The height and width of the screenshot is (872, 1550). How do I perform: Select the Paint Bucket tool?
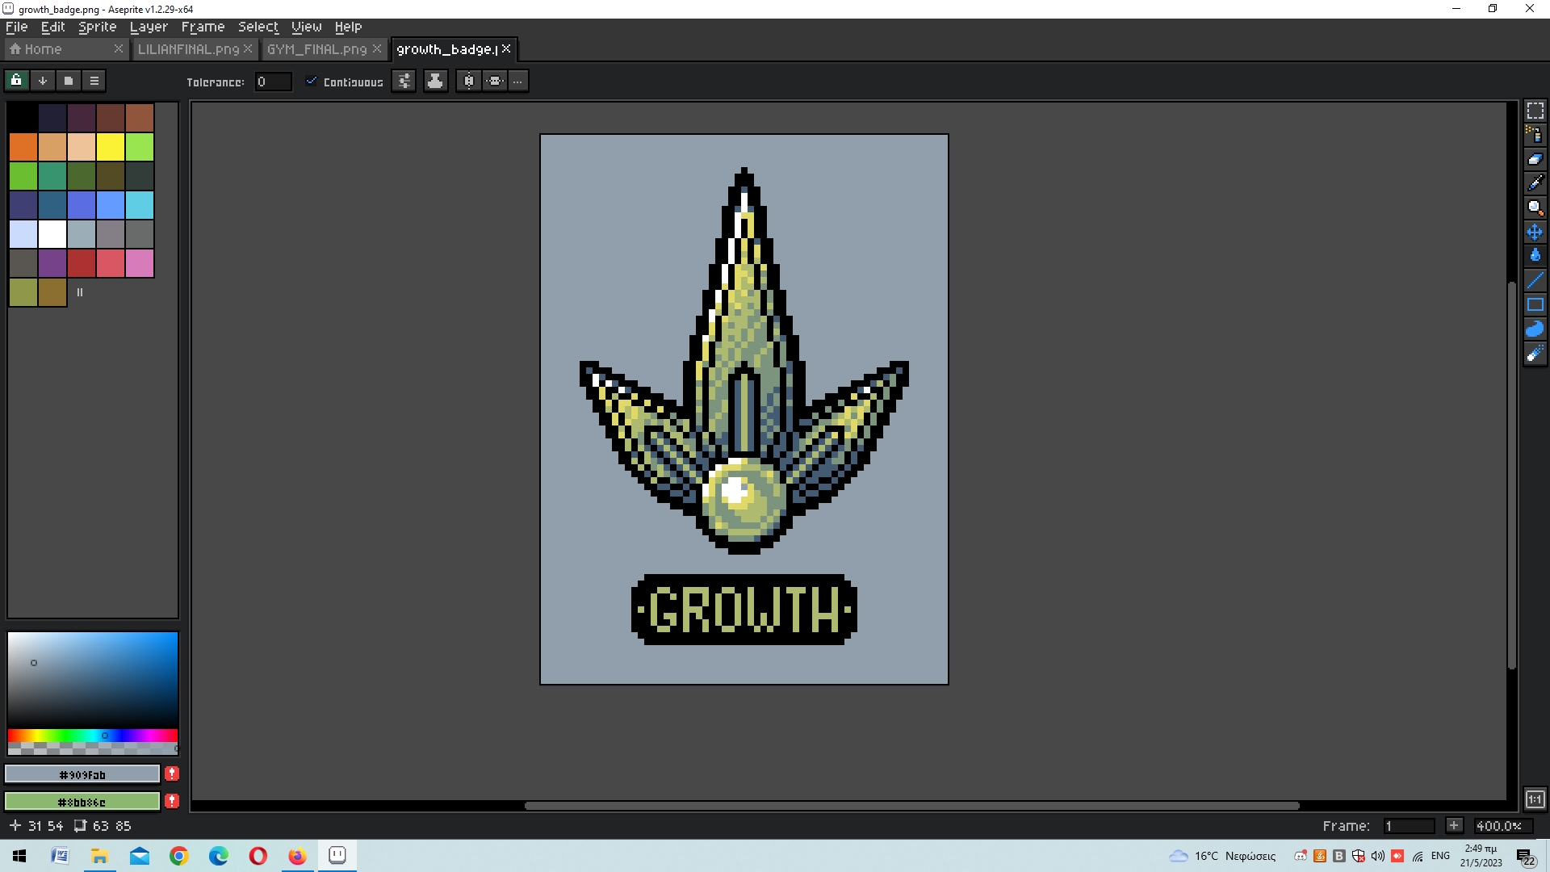pos(1535,256)
